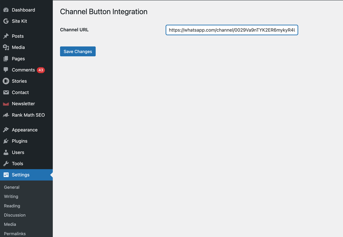Click the Site Kit Google icon
The image size is (343, 237).
click(6, 21)
